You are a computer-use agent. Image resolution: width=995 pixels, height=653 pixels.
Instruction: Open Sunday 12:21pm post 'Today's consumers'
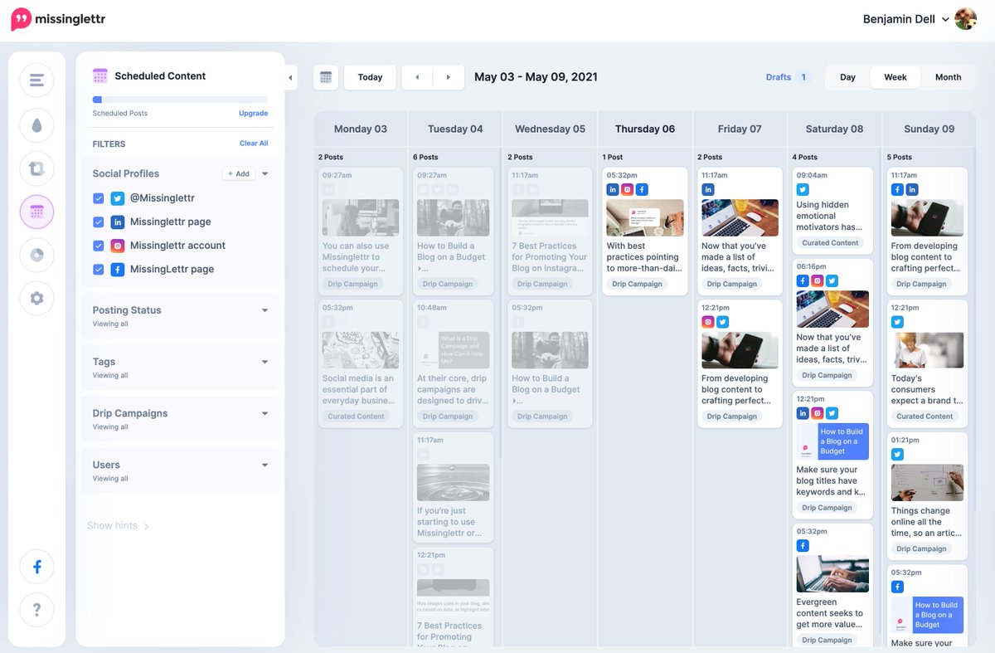coord(927,363)
